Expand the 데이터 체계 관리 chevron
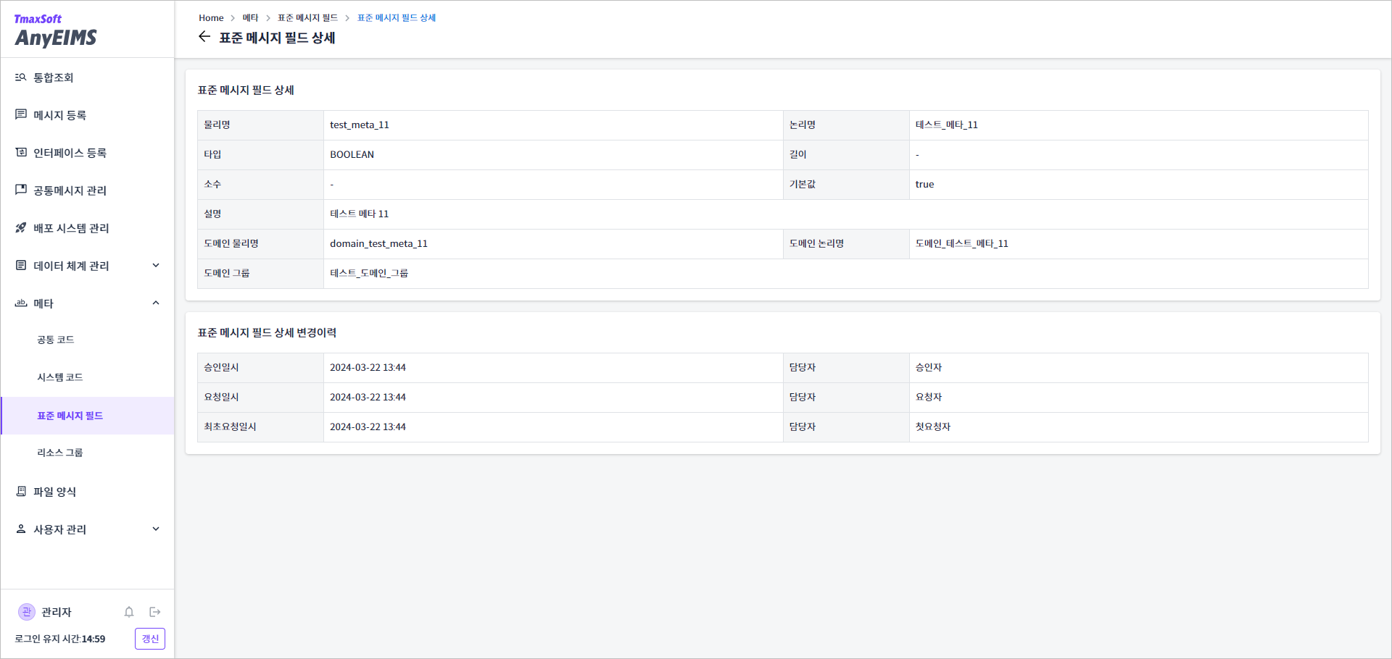This screenshot has height=659, width=1392. pos(156,265)
